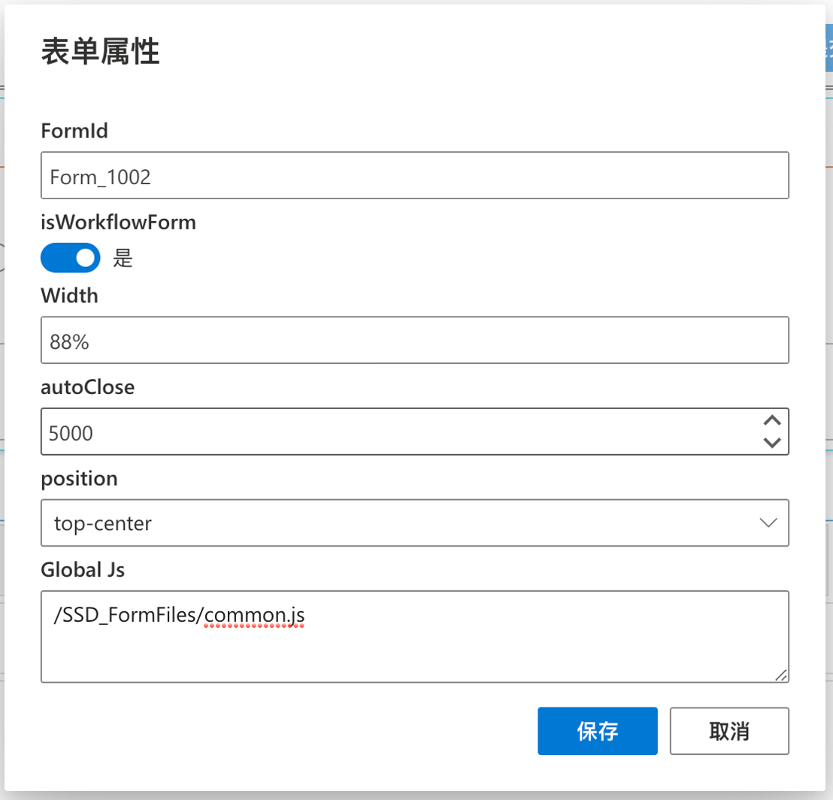Screen dimensions: 833x800
Task: Toggle the isWorkflowForm switch off
Action: [x=70, y=258]
